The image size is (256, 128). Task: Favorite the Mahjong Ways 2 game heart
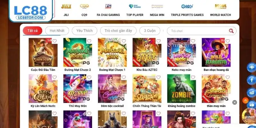[x=89, y=41]
